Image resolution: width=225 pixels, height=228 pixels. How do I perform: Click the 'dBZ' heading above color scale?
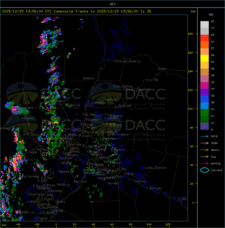pos(211,15)
